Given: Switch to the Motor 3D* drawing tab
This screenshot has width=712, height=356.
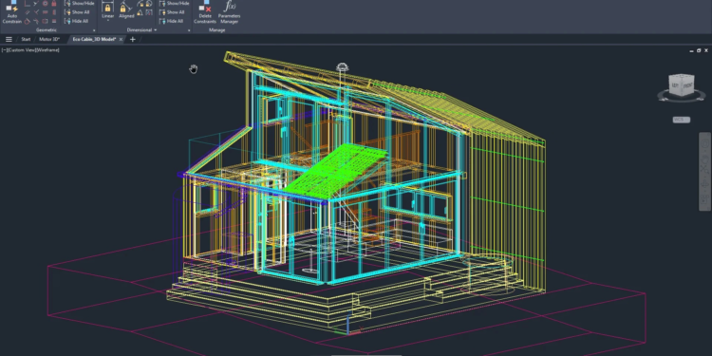Looking at the screenshot, I should pyautogui.click(x=49, y=40).
